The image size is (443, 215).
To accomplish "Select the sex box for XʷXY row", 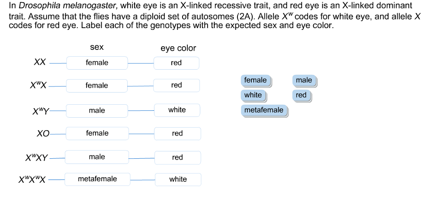I will 97,157.
